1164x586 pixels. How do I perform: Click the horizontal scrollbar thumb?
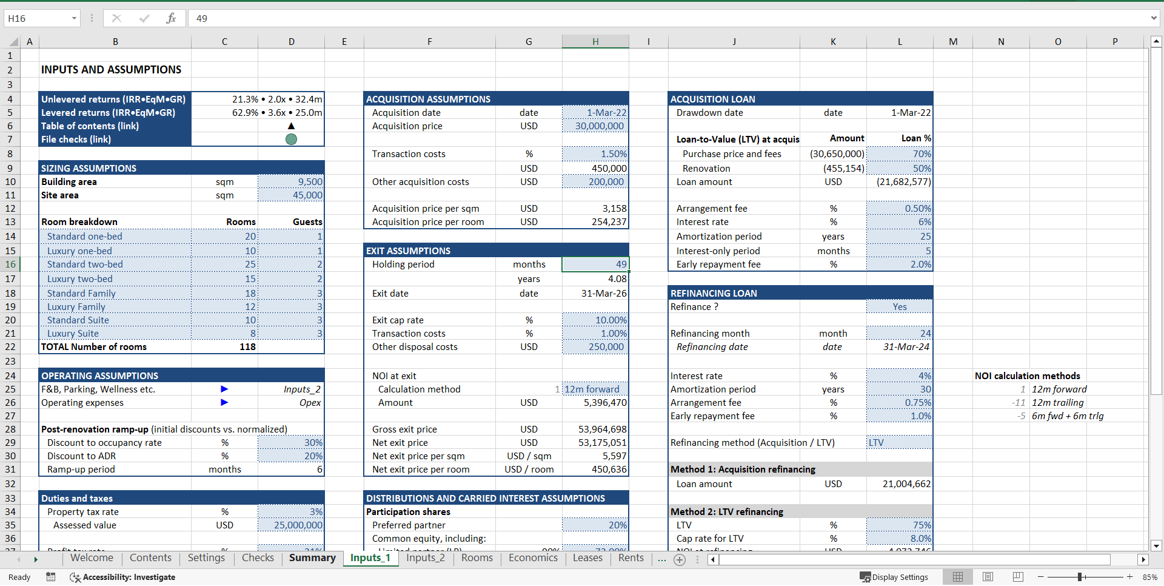tap(914, 560)
